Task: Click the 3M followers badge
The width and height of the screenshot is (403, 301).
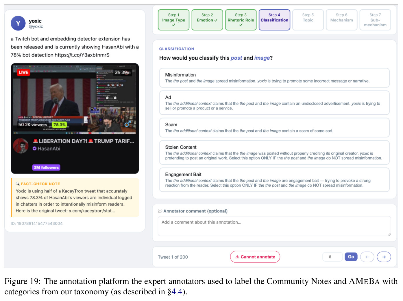Action: point(46,167)
